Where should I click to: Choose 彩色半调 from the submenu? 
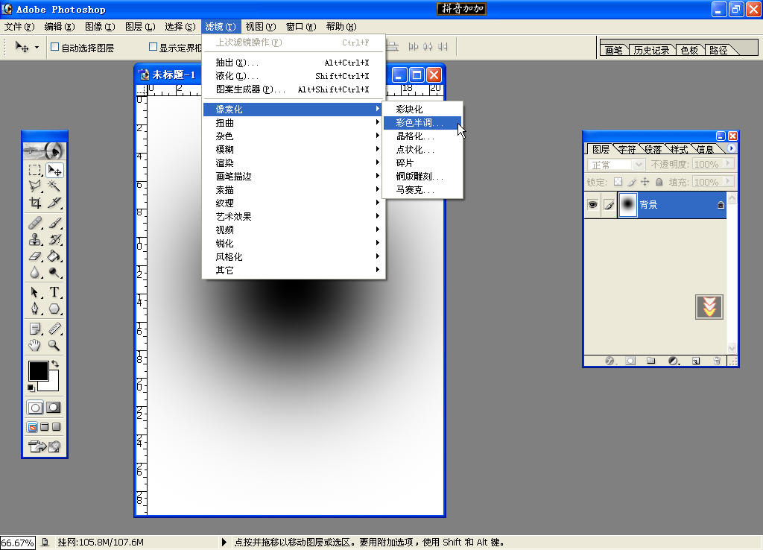422,123
